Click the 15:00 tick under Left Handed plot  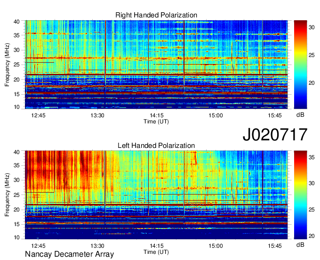(x=216, y=246)
